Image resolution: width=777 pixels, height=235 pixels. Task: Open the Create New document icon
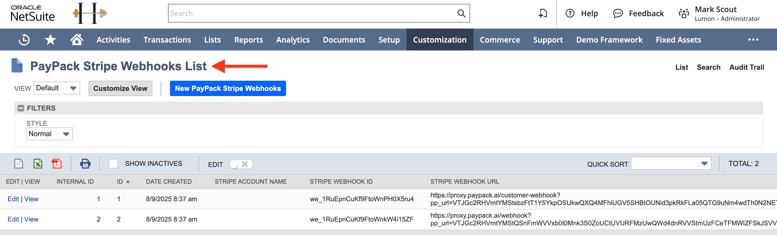click(543, 13)
